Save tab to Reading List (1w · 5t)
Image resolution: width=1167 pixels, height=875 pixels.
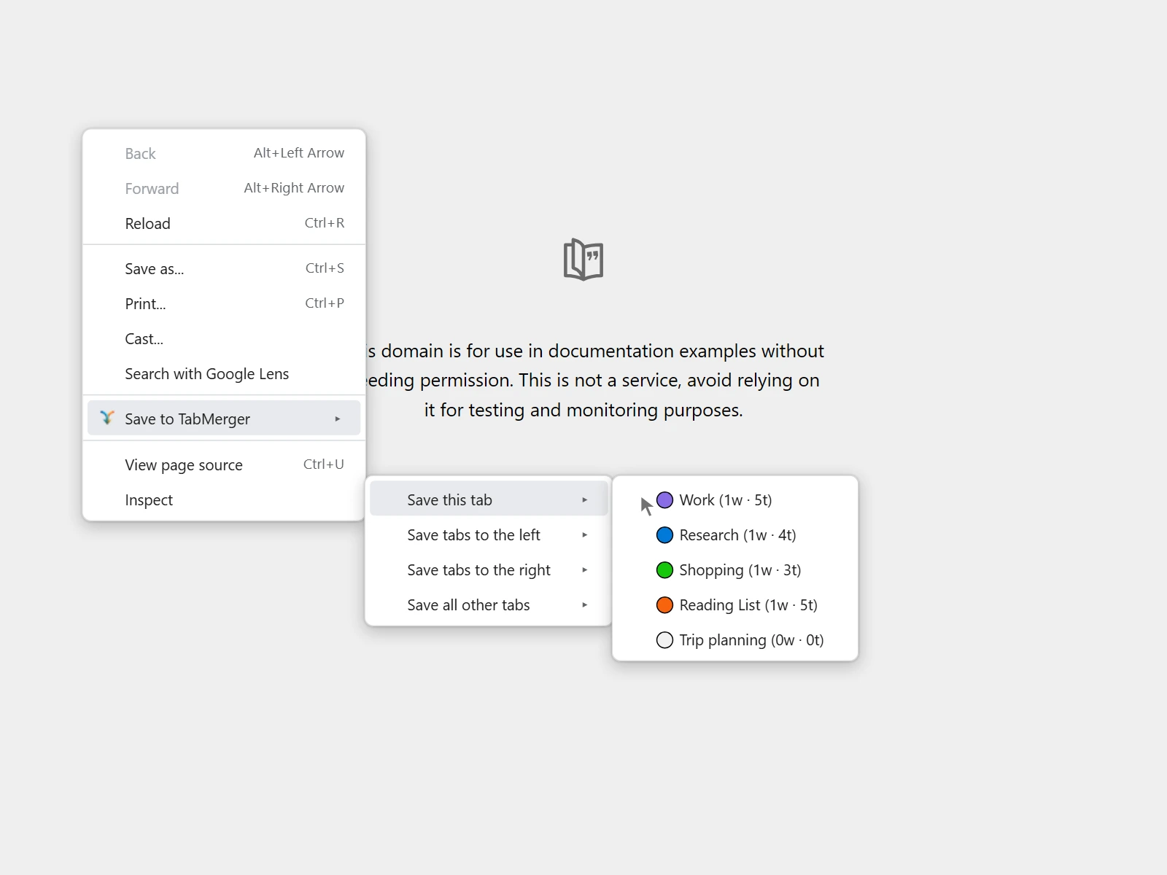point(735,605)
